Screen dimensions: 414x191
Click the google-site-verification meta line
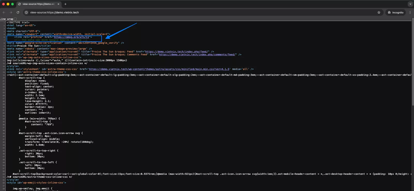[x=65, y=43]
